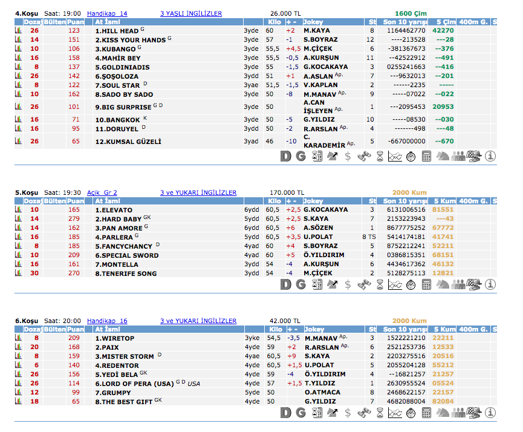
Task: Open the bar chart icon beside HILL HEAD
Action: pyautogui.click(x=18, y=31)
